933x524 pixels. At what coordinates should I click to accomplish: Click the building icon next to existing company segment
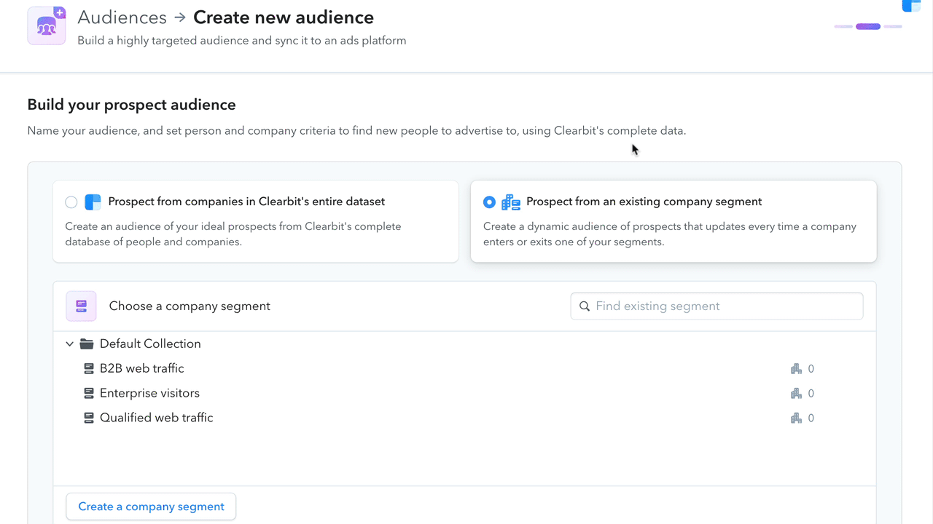(x=510, y=202)
